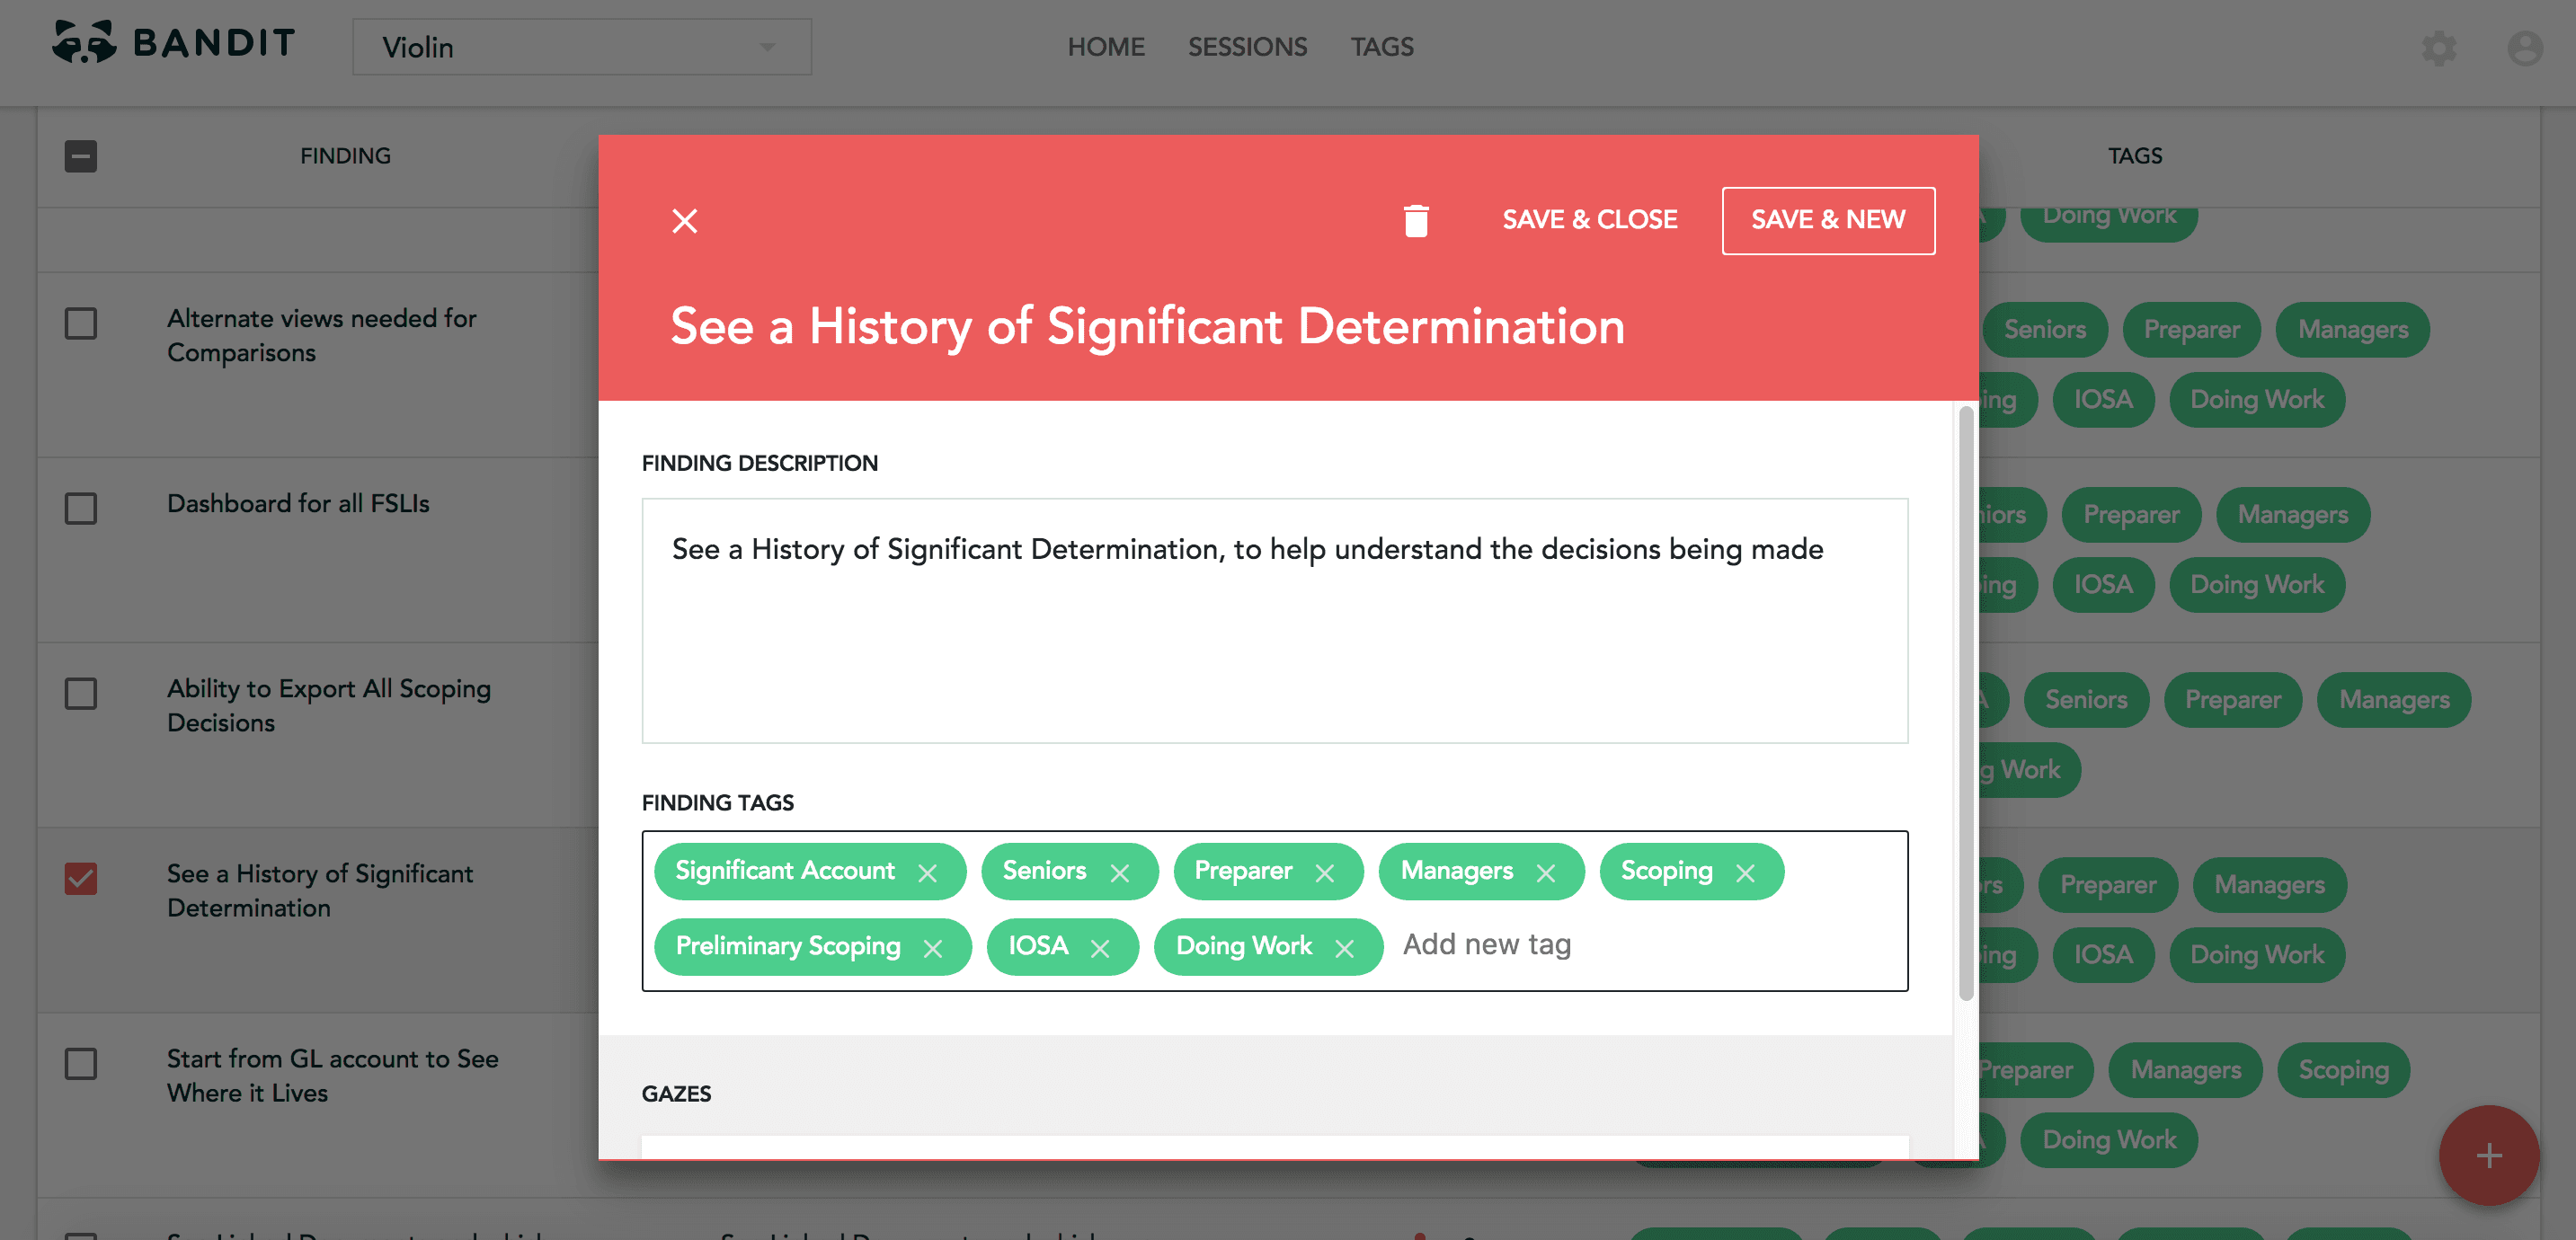Open the Alternate views needed for Comparisons finding
The width and height of the screenshot is (2576, 1240).
[x=321, y=335]
